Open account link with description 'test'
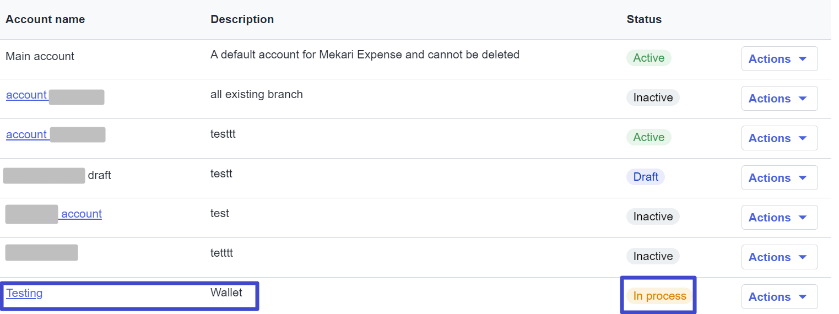Image resolution: width=839 pixels, height=314 pixels. pos(82,214)
